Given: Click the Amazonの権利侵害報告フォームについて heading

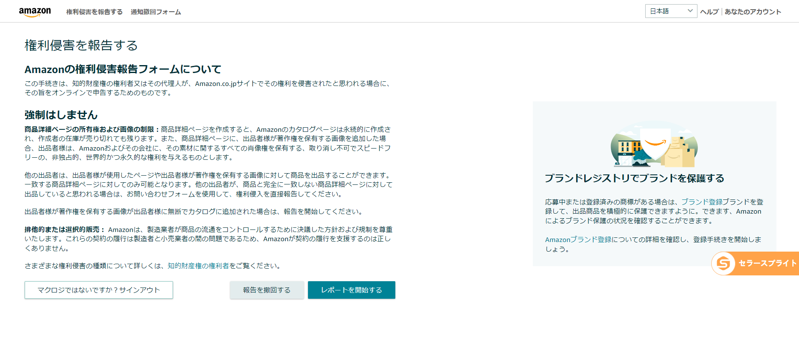Looking at the screenshot, I should 123,69.
